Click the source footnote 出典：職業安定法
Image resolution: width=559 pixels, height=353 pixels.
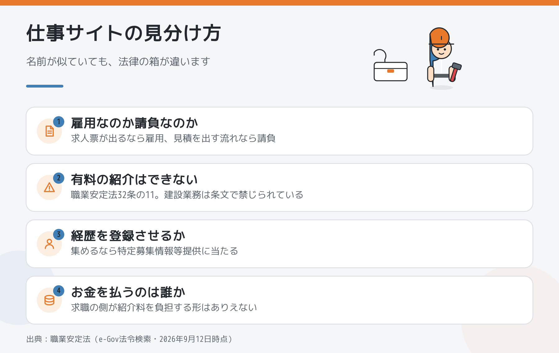tap(130, 339)
